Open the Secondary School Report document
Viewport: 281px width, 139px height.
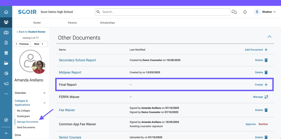[x=77, y=60]
